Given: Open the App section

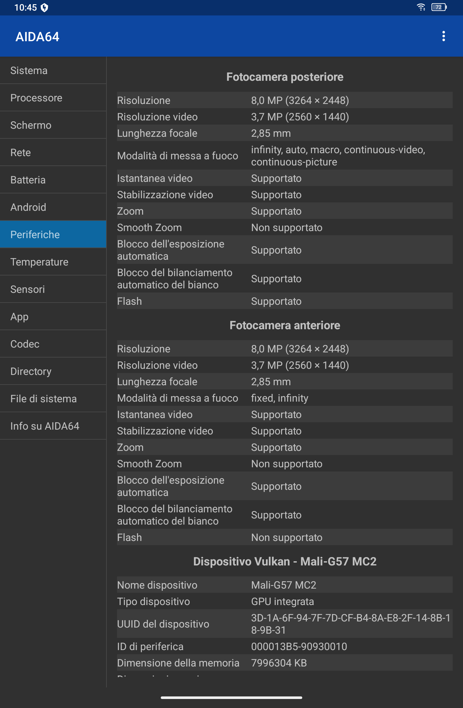Looking at the screenshot, I should click(x=53, y=317).
